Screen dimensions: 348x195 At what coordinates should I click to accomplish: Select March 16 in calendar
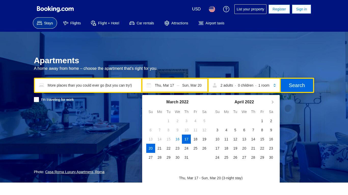pyautogui.click(x=178, y=139)
